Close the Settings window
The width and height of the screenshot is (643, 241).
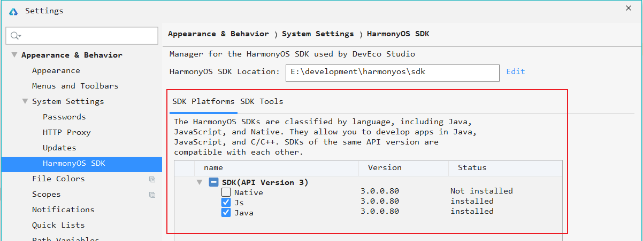click(628, 7)
